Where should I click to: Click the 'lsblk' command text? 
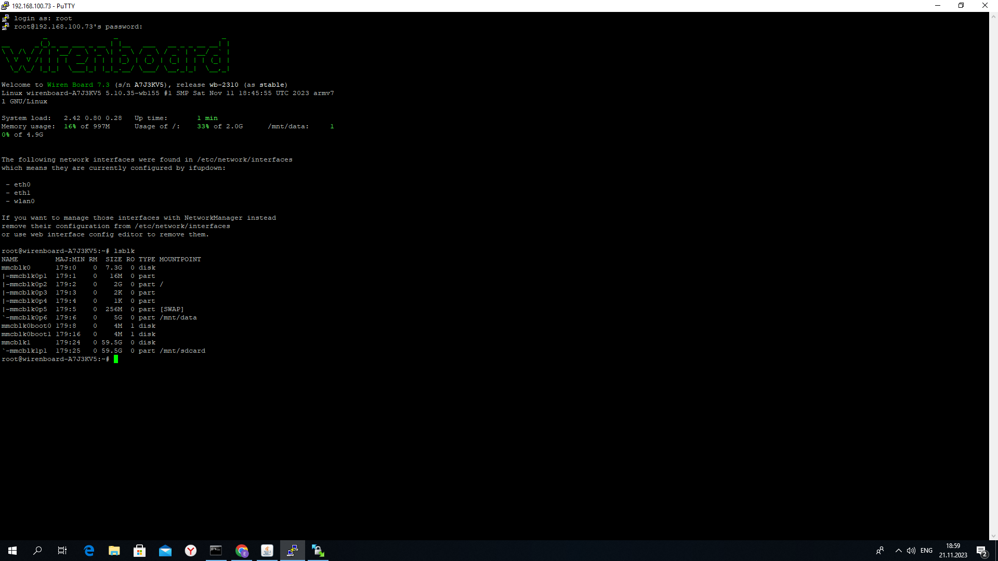pyautogui.click(x=124, y=251)
